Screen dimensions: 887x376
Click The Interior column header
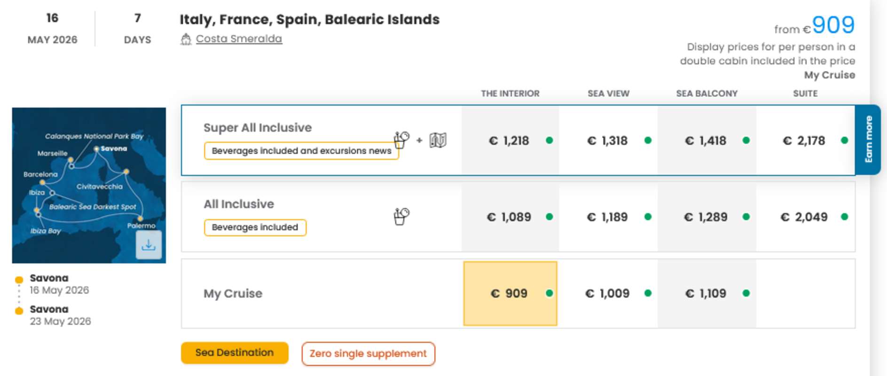(x=510, y=94)
